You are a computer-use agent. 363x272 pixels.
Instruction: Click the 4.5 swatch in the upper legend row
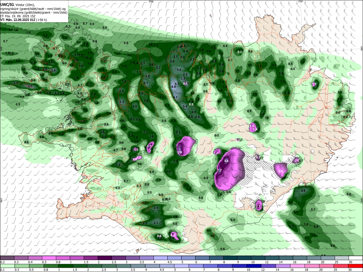[174, 258]
